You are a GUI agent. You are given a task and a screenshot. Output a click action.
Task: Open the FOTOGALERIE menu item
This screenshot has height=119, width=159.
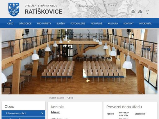tap(78, 24)
